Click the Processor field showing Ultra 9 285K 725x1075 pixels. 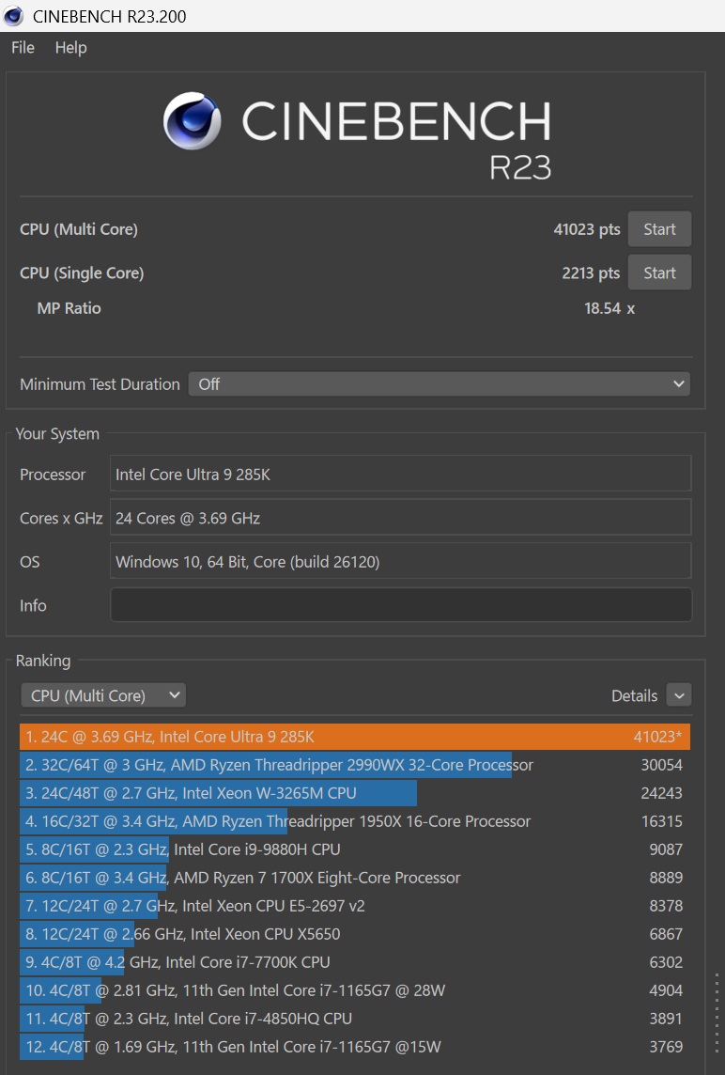point(400,474)
